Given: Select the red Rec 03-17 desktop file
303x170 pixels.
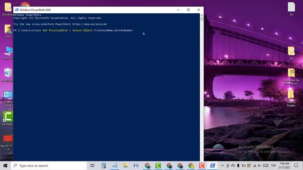Looking at the screenshot, I should [8, 143].
